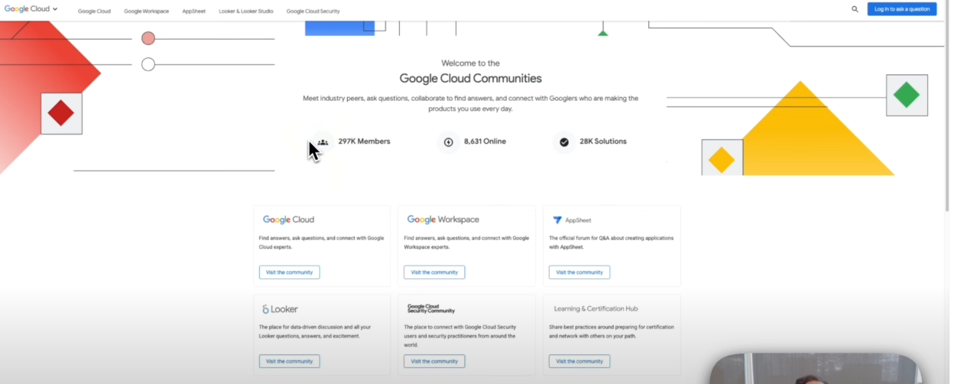961x384 pixels.
Task: Click the 297K Members text
Action: pyautogui.click(x=364, y=142)
